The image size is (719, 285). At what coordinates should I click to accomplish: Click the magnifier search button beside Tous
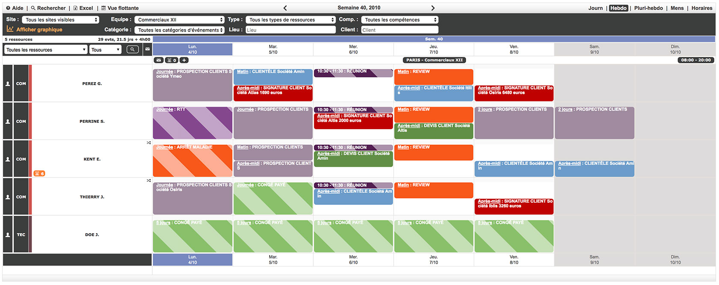click(133, 50)
